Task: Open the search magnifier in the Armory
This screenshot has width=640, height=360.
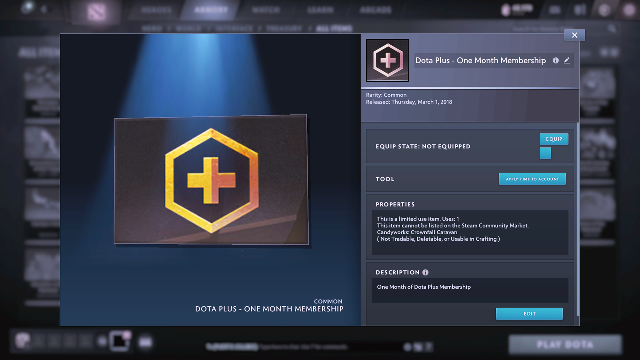Action: (613, 28)
